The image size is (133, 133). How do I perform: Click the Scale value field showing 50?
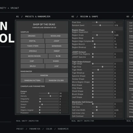64,93
